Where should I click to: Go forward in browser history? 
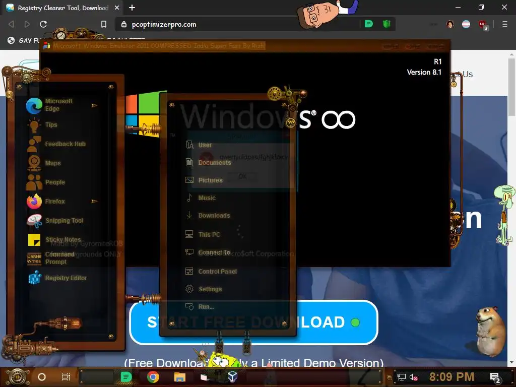27,24
